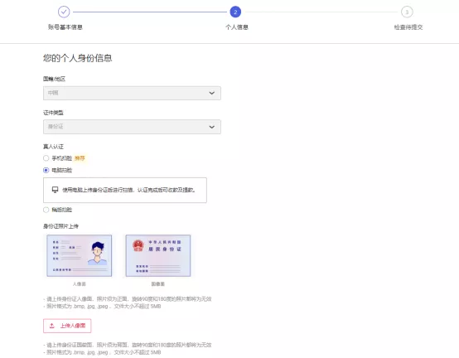Image resolution: width=459 pixels, height=358 pixels.
Task: Click the step 2 circle for 个人信息
Action: click(x=235, y=12)
